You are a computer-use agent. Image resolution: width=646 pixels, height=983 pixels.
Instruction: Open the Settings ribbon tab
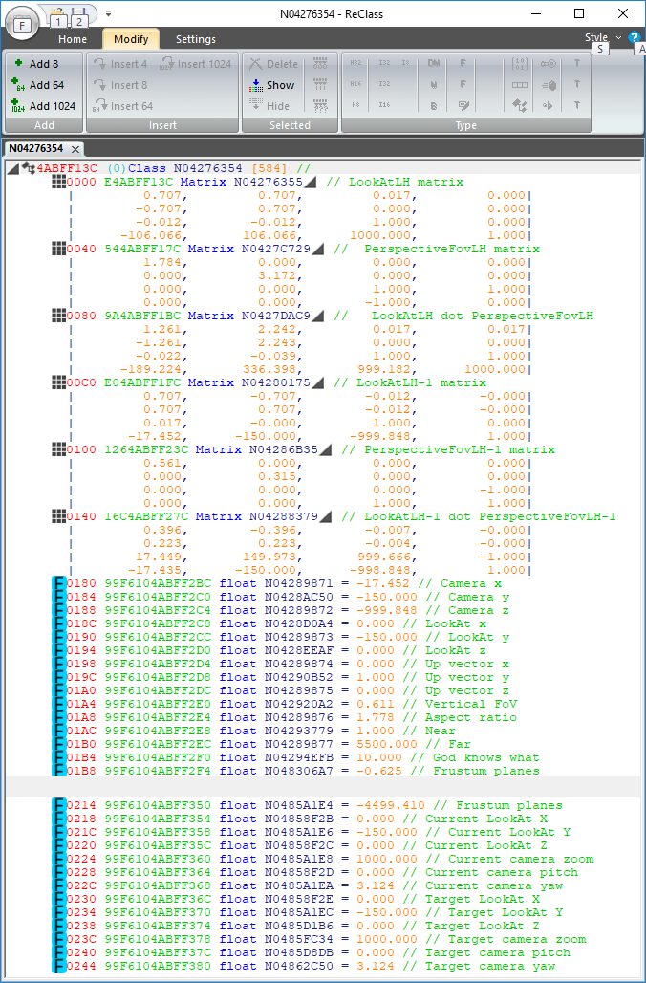point(195,39)
